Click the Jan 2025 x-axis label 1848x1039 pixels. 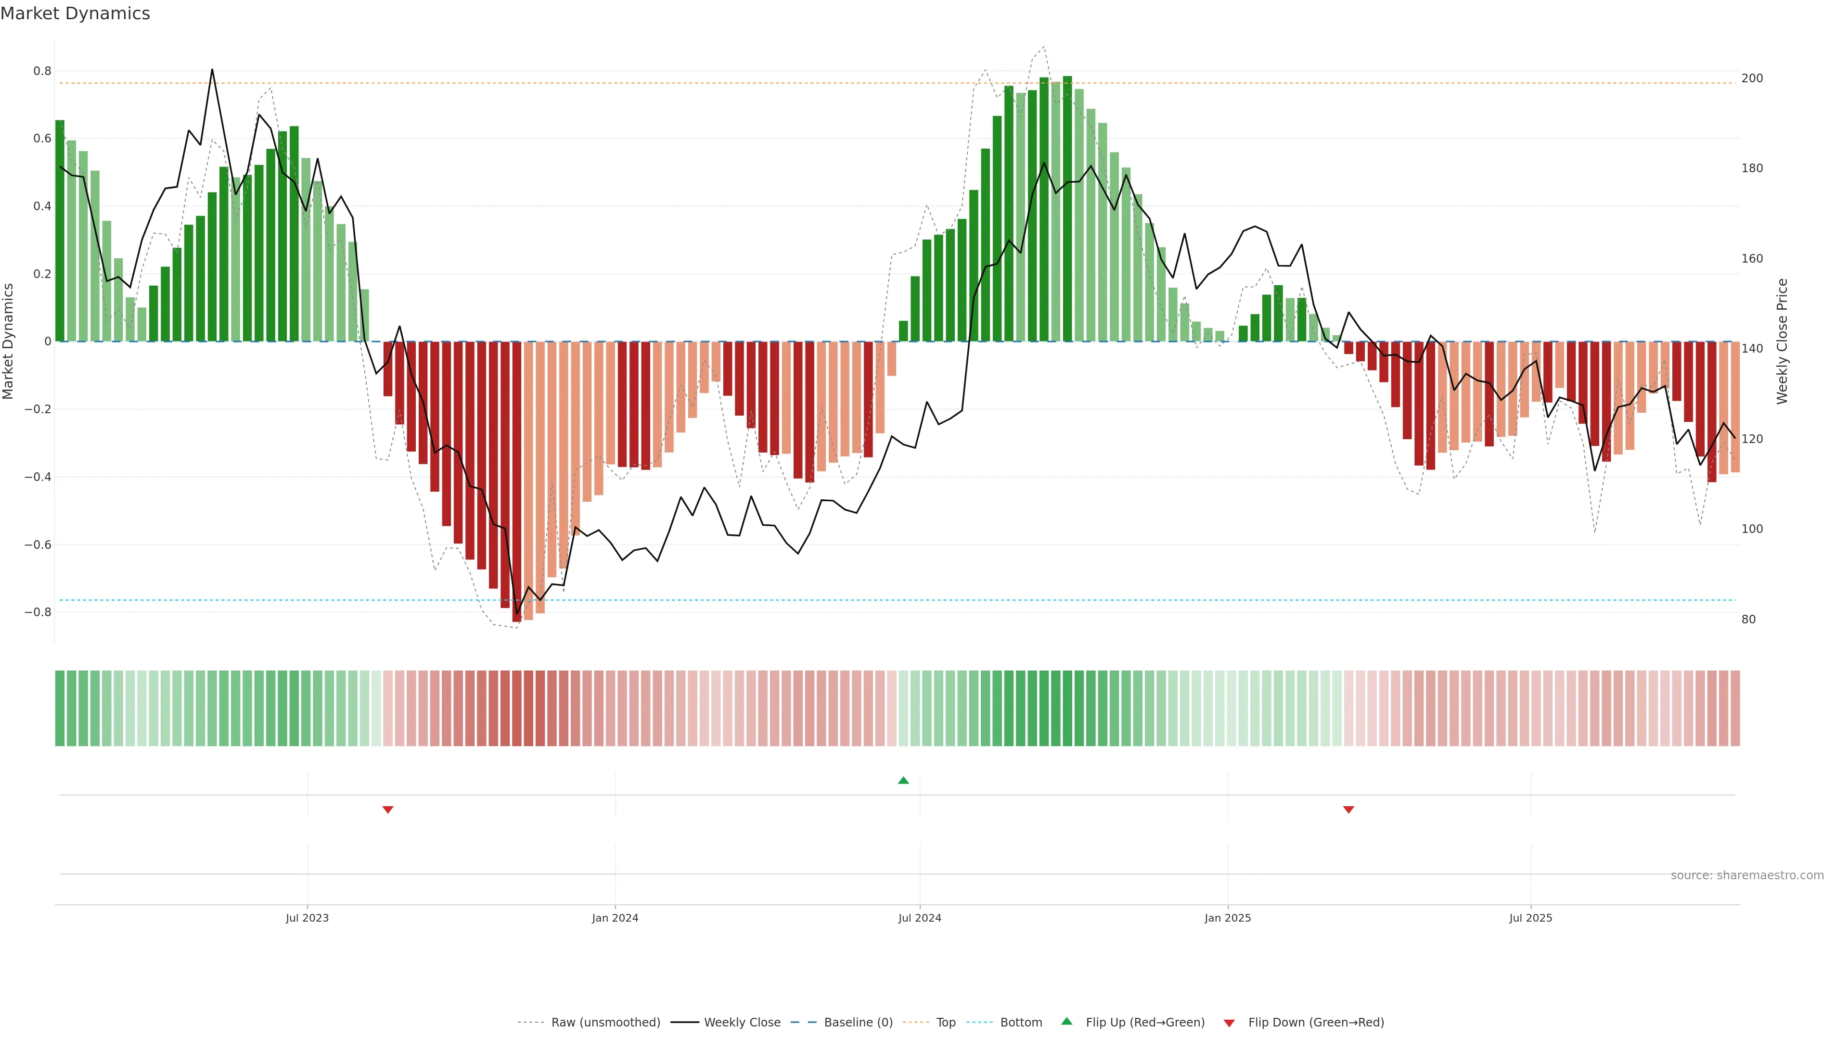(1228, 918)
